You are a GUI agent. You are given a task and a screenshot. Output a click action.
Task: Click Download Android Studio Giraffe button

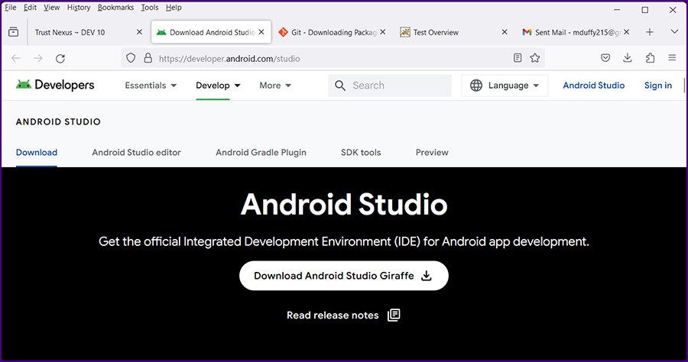[343, 276]
